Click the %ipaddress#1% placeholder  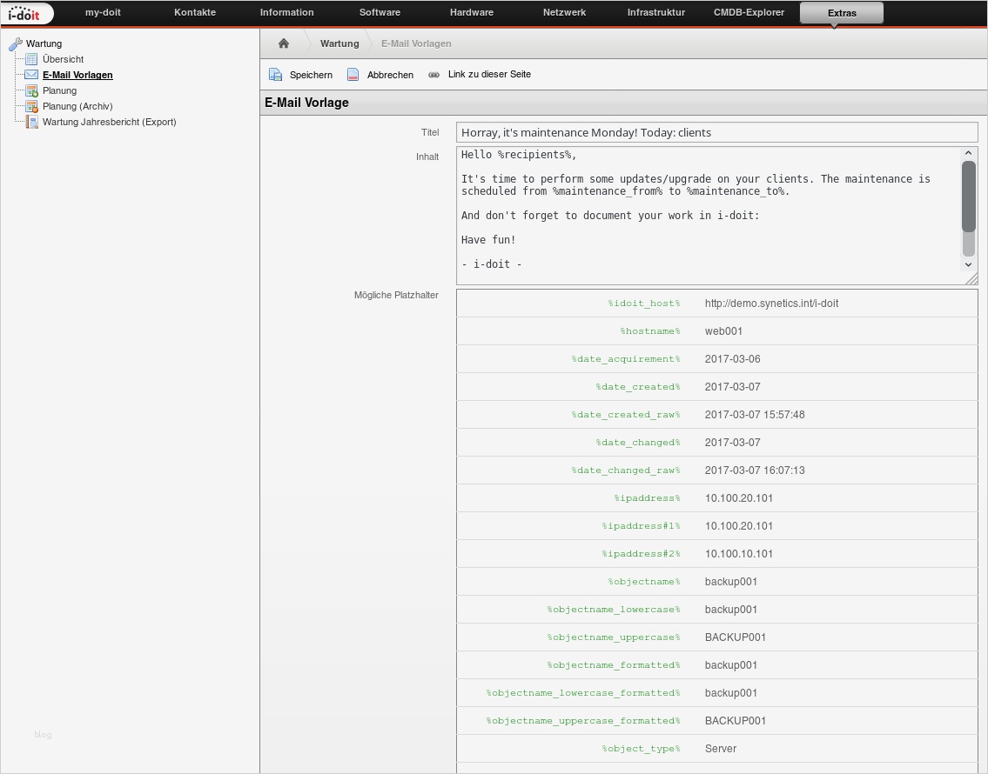coord(641,526)
